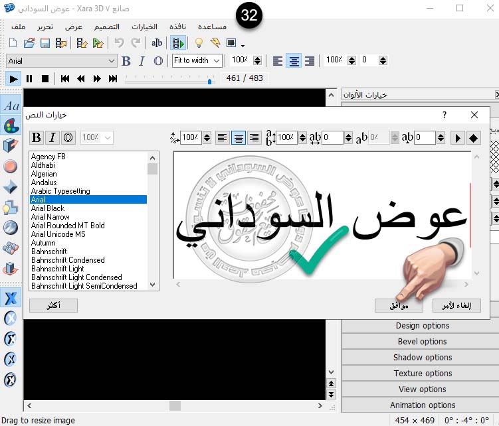
Task: Toggle Bold in the text options dialog
Action: coord(37,138)
